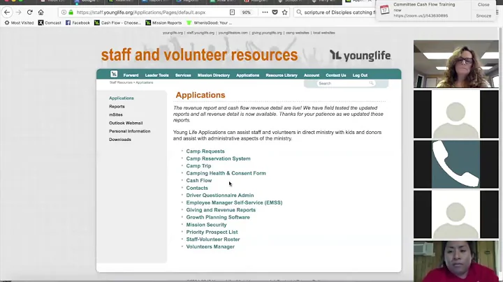Screen dimensions: 503x282
Task: Click the site search magnifier icon
Action: coord(371,83)
